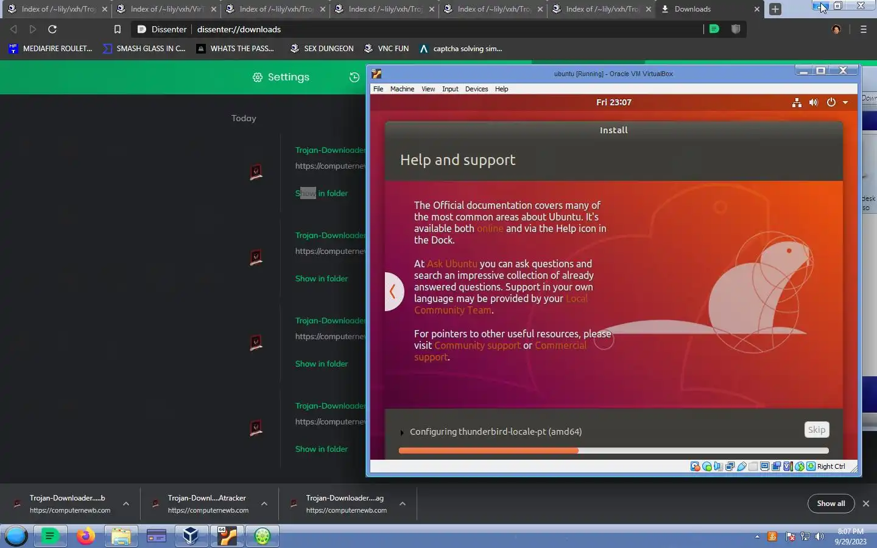Expand options for the Trojan-Downloader....b download
The width and height of the screenshot is (877, 548).
[126, 504]
